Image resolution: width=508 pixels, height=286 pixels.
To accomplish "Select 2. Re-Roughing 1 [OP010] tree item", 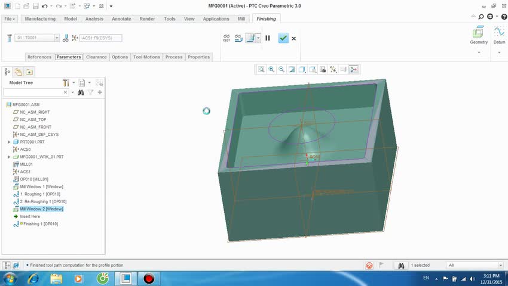I will coord(43,201).
